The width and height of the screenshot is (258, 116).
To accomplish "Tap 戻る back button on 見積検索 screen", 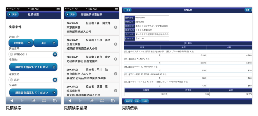I will pyautogui.click(x=13, y=15).
